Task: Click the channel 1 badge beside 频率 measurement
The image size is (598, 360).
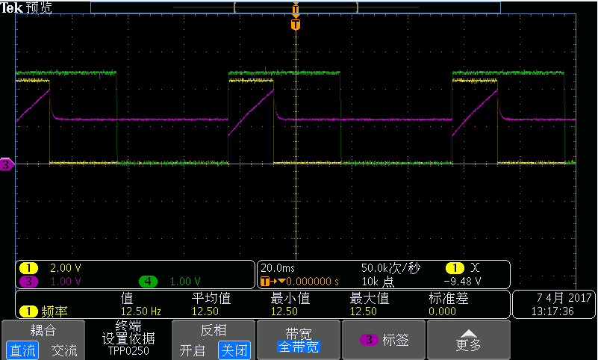Action: click(x=28, y=311)
